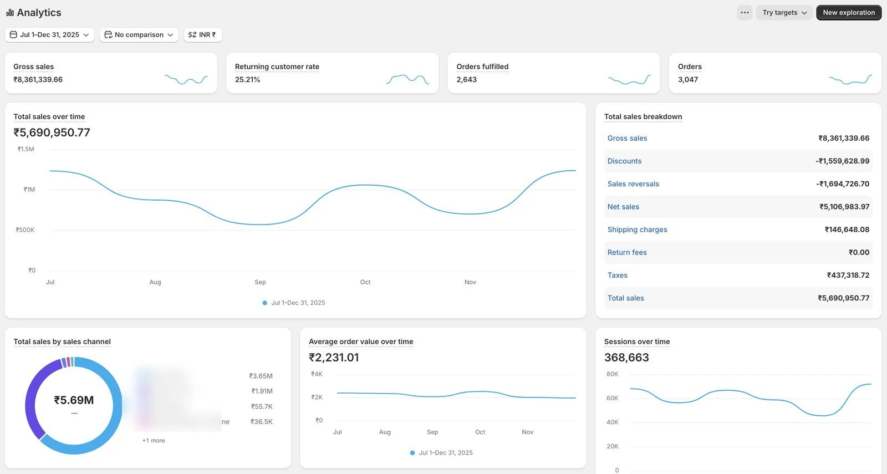Screen dimensions: 887x474
Task: Click the INR ₹ currency button
Action: (203, 34)
